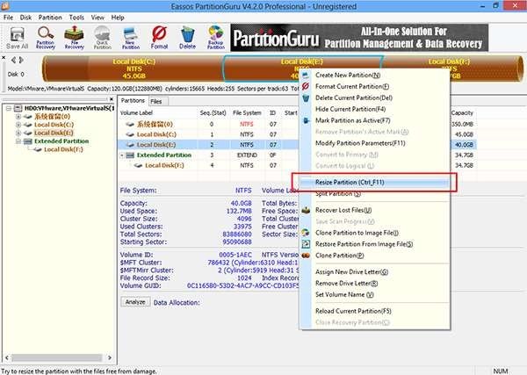
Task: Choose Restore Partition From Image File
Action: pyautogui.click(x=364, y=244)
